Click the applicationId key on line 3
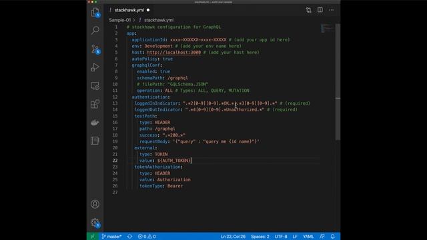 tap(148, 40)
